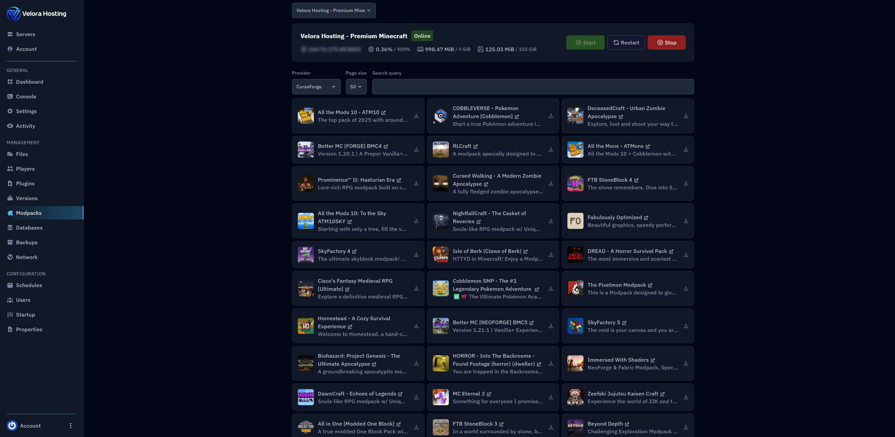Screen dimensions: 895x437
Task: Restart the Minecraft server
Action: tap(626, 42)
